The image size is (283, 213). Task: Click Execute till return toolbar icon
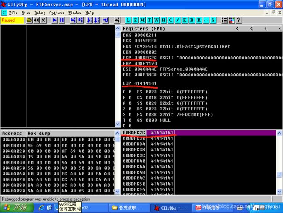tap(106, 20)
